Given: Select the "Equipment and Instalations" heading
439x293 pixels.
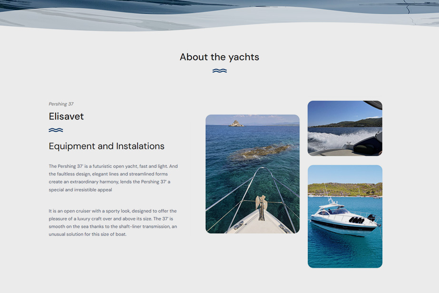Looking at the screenshot, I should coord(107,146).
